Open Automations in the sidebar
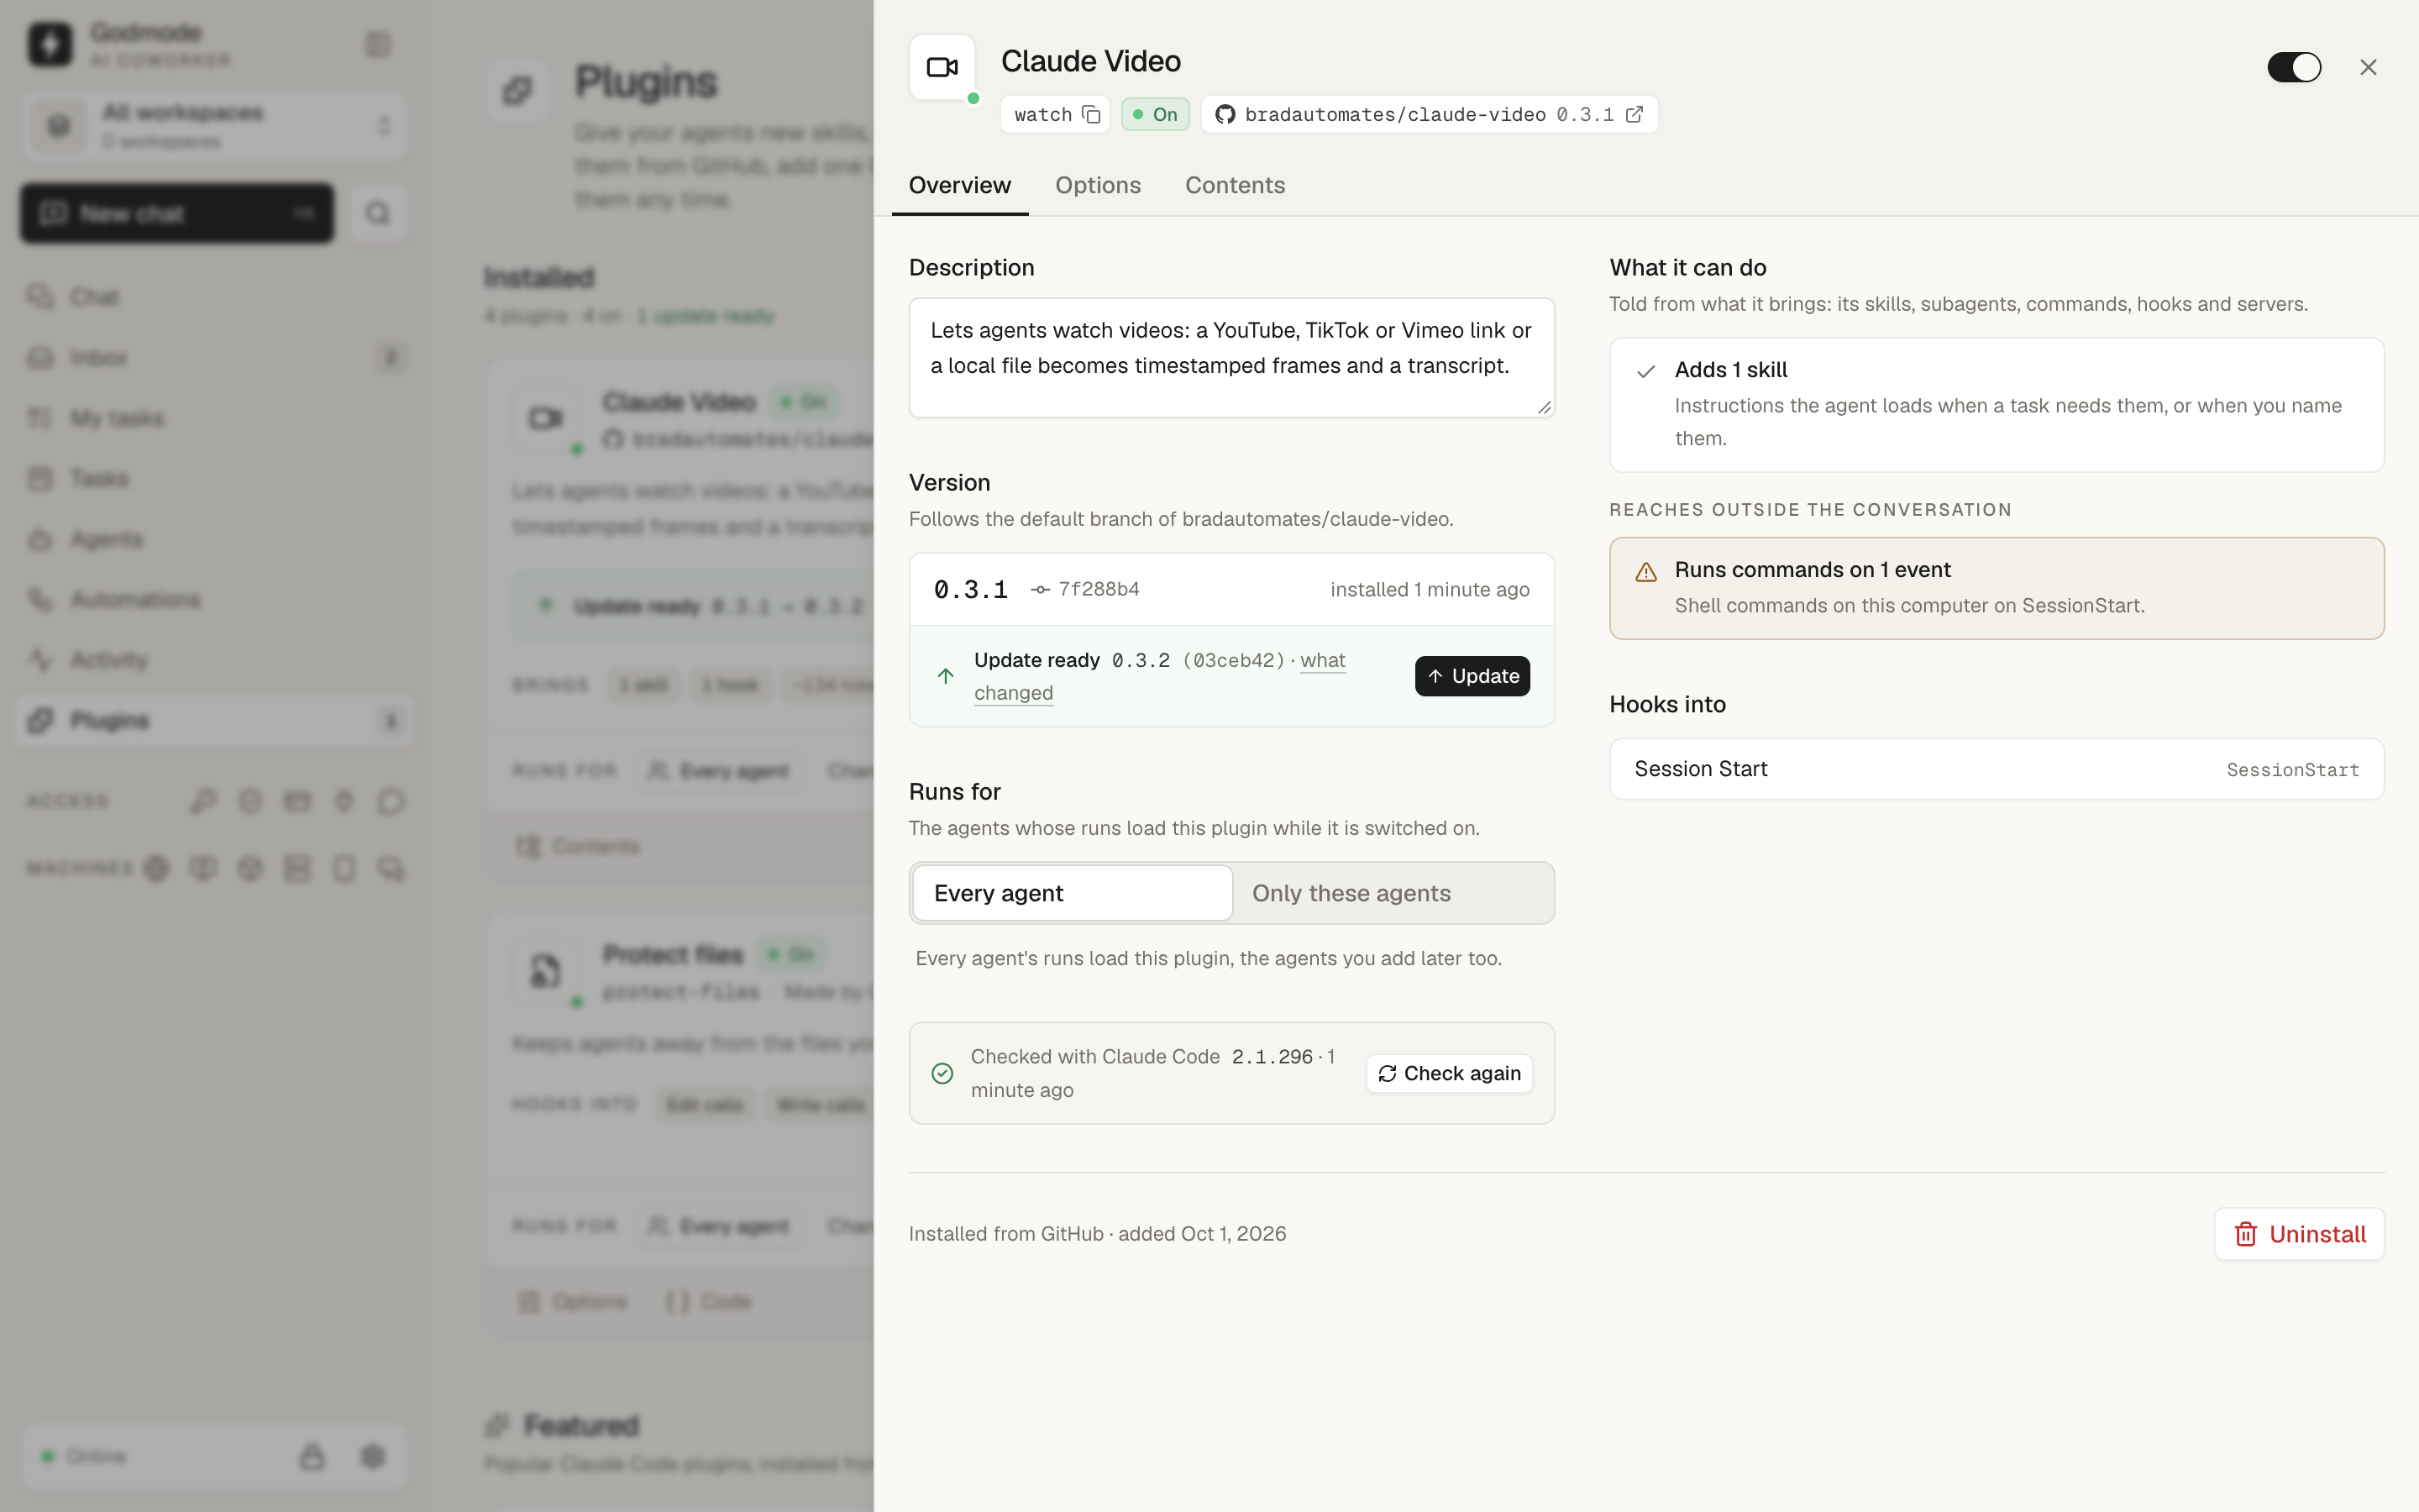This screenshot has width=2419, height=1512. coord(214,599)
